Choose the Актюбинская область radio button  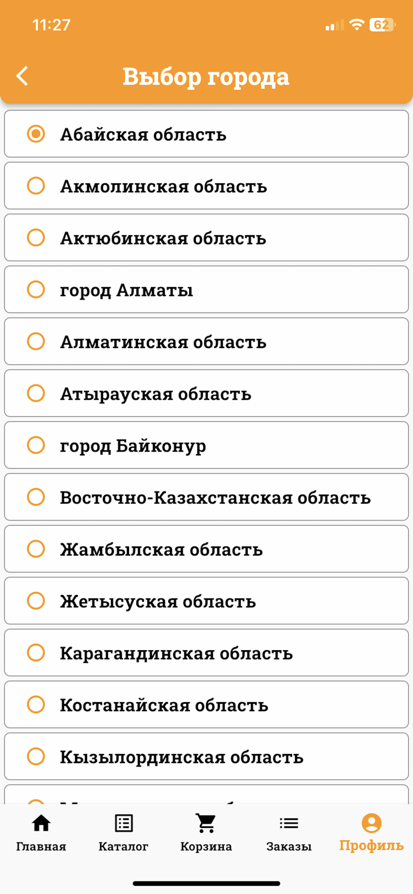tap(36, 238)
